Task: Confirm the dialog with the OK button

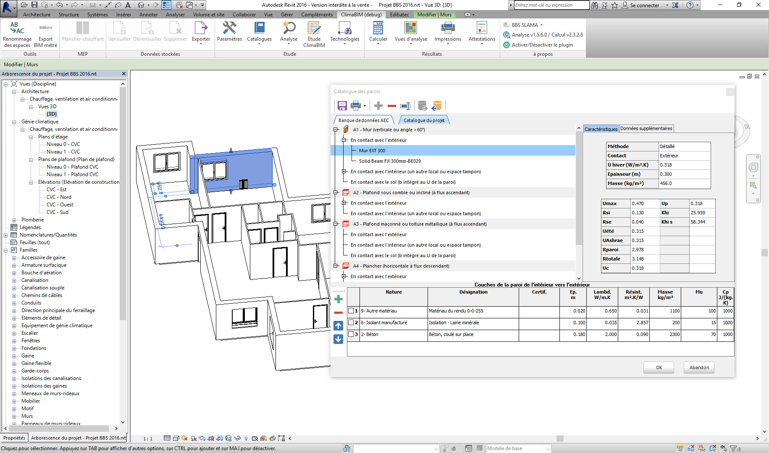Action: (x=659, y=367)
